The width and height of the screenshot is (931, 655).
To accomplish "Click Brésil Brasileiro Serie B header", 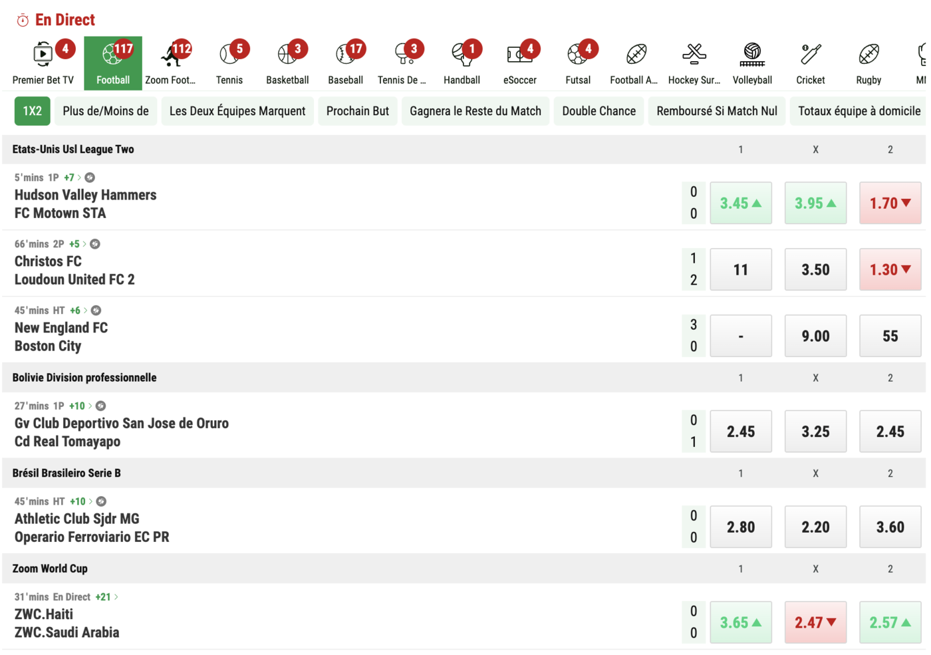I will click(66, 473).
